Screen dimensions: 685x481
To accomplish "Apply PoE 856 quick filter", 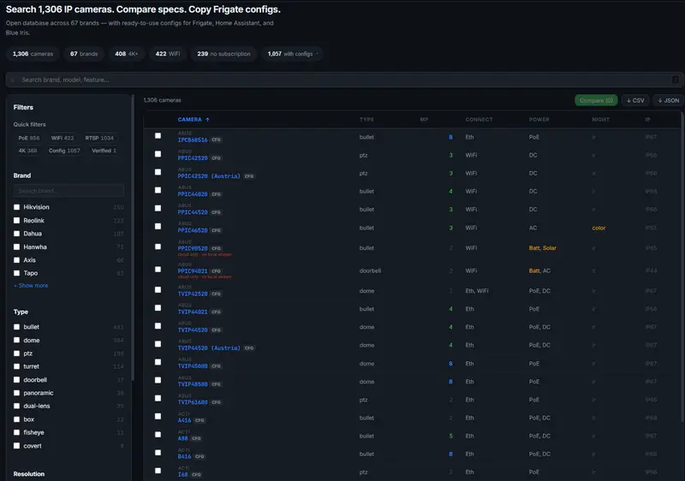I will [x=29, y=138].
